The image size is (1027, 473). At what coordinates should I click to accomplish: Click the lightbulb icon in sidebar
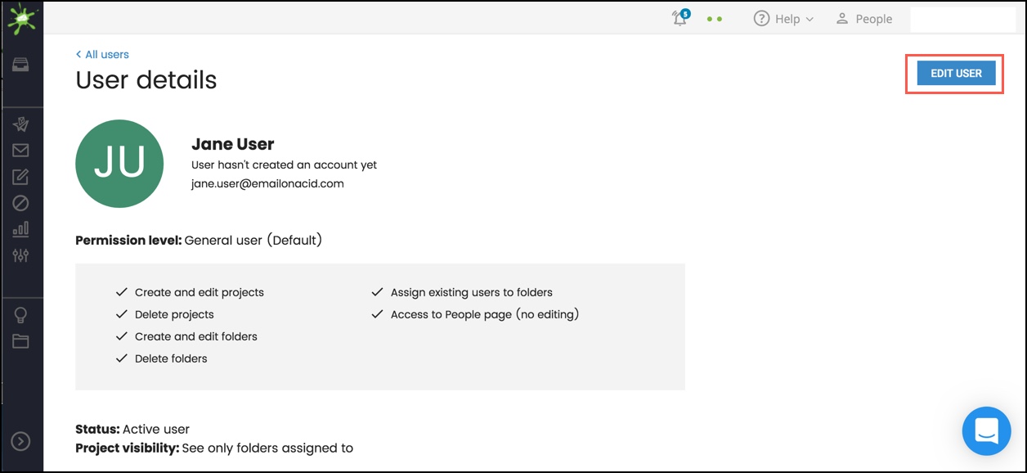(x=20, y=316)
